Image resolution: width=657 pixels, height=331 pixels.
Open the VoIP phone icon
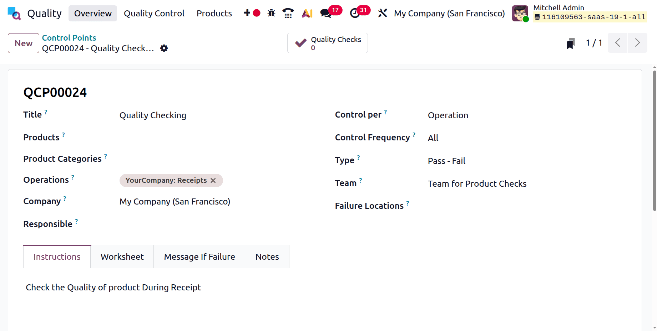point(288,13)
